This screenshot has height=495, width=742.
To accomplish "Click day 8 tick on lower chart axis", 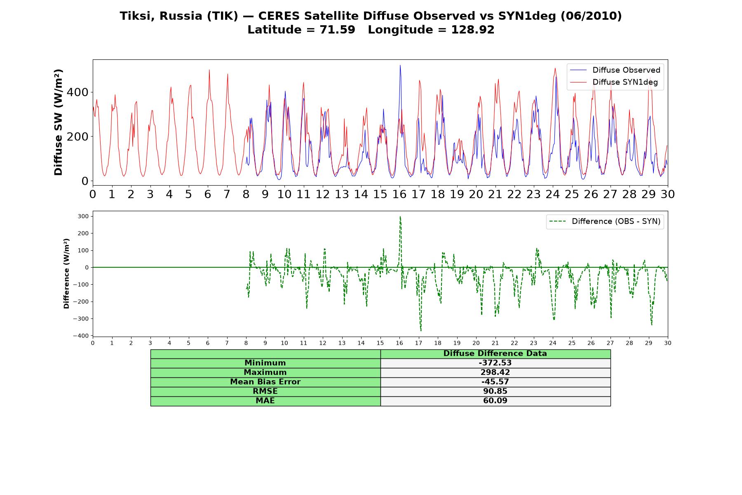I will tap(246, 343).
